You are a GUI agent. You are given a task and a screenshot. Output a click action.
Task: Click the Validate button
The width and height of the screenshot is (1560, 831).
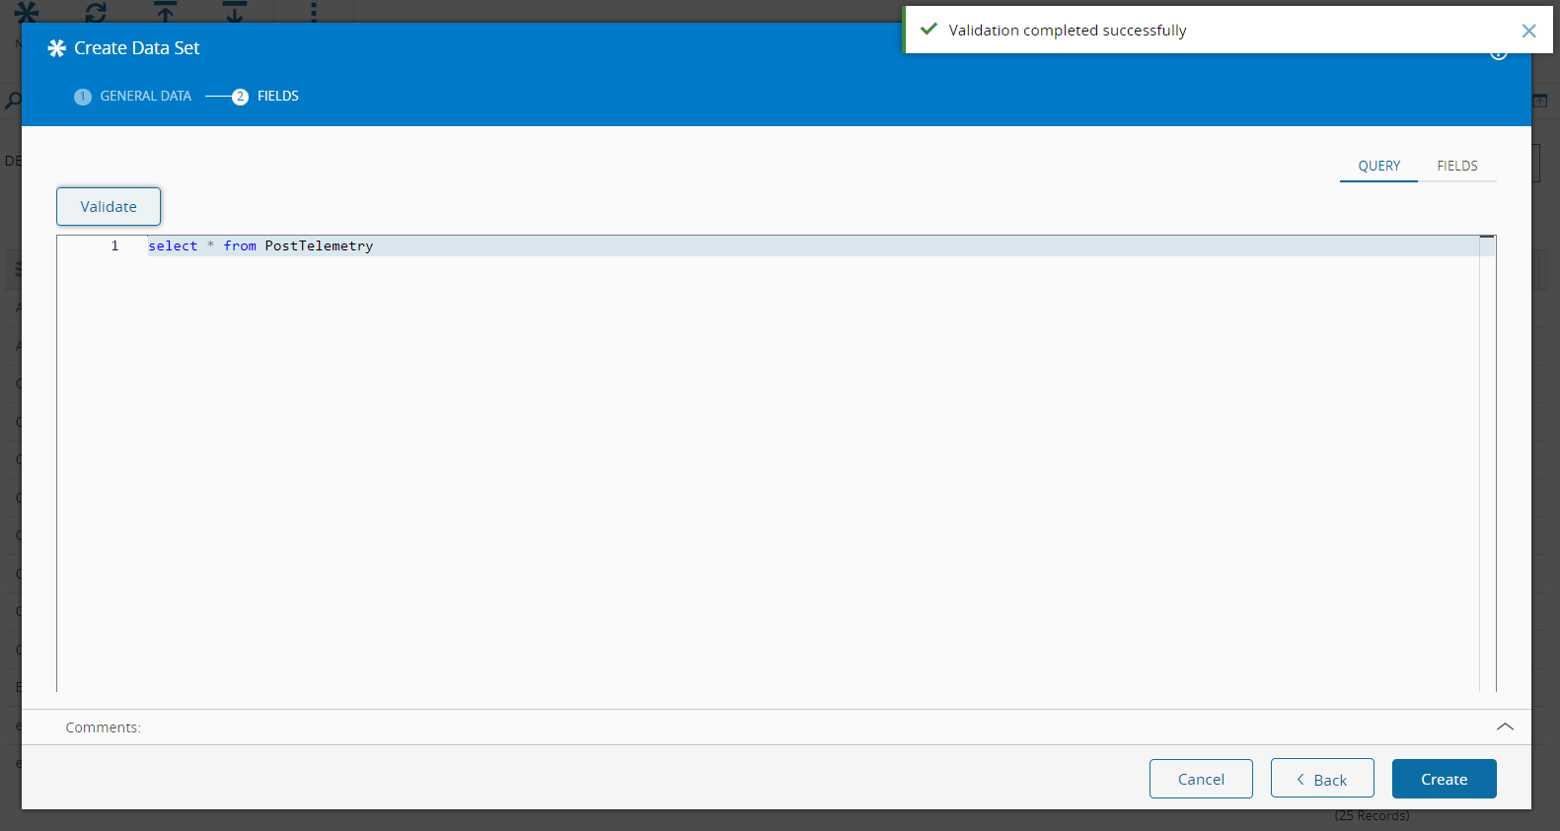point(109,206)
